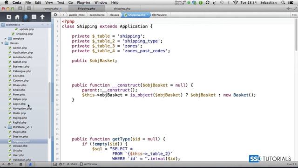The height and width of the screenshot is (168, 298).
Task: Collapse the classes folder
Action: pyautogui.click(x=2, y=43)
